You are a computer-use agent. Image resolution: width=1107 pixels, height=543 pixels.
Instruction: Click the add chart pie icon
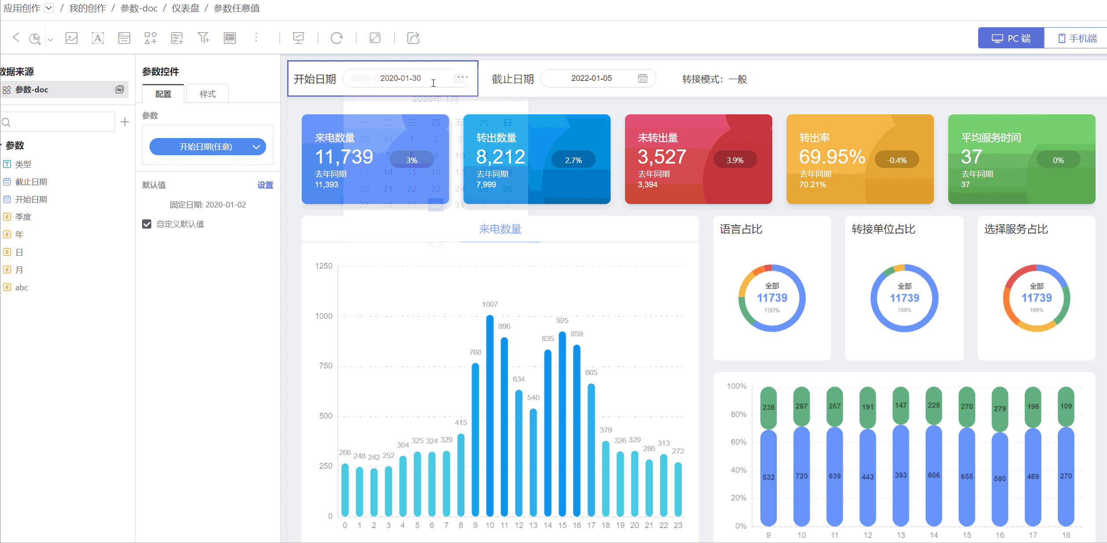click(34, 38)
